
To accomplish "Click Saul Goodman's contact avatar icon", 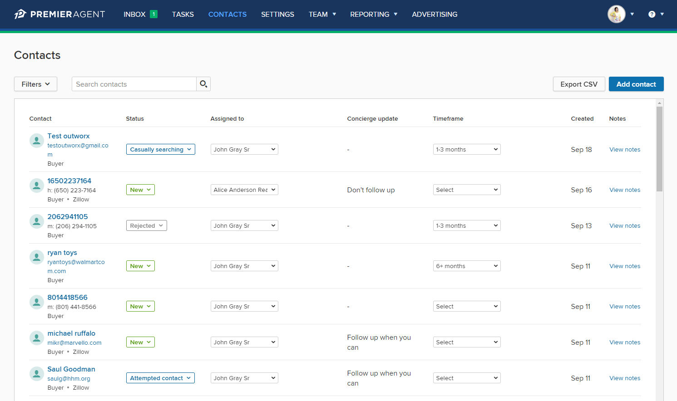I will pos(37,374).
